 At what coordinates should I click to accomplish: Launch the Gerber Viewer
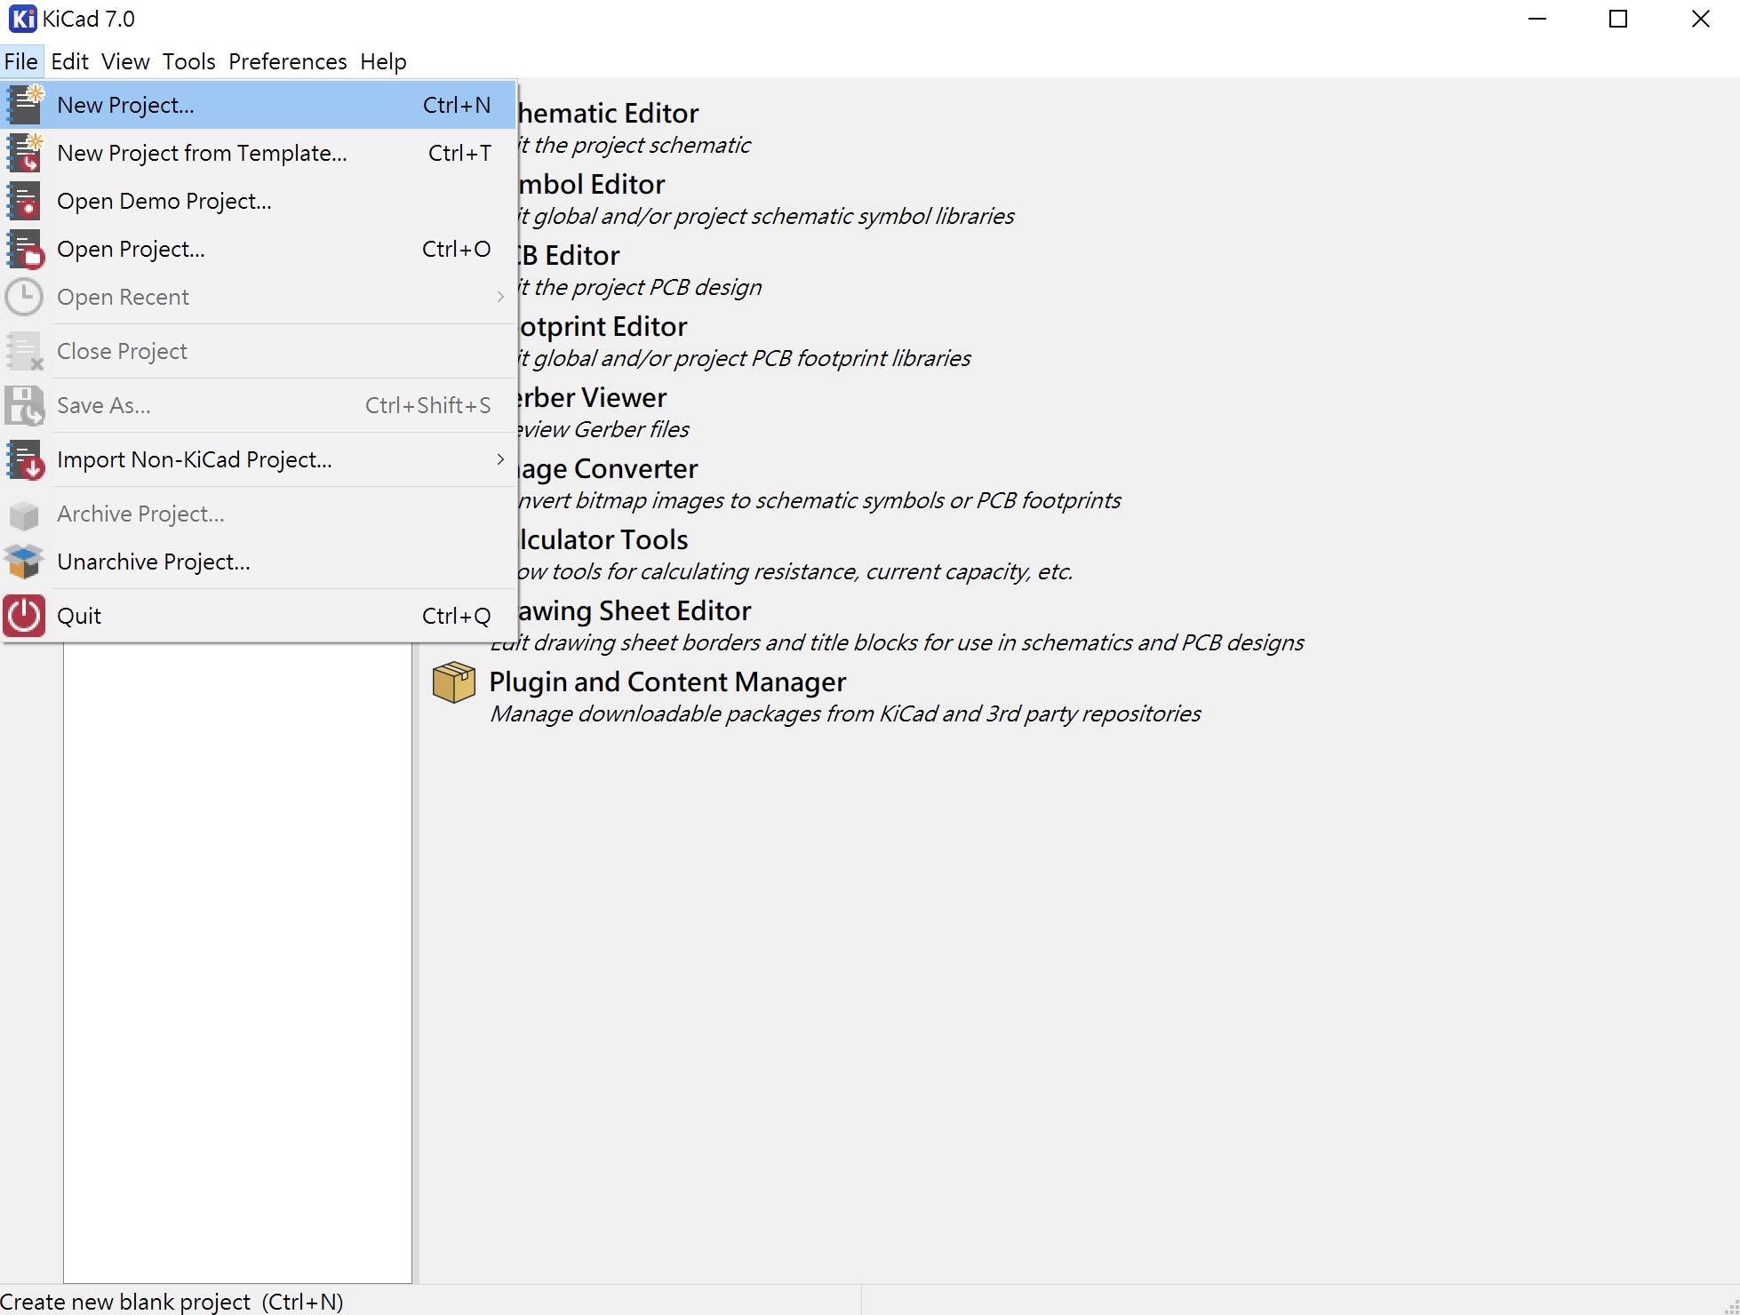[x=592, y=398]
